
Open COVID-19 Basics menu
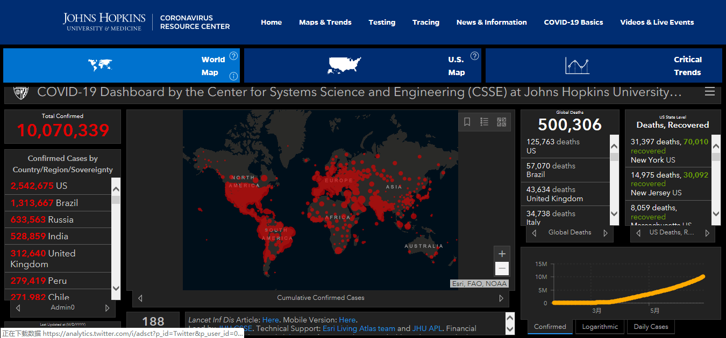point(573,23)
